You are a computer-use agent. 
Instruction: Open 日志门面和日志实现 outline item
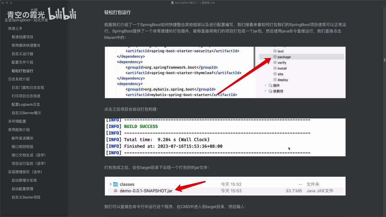28,87
